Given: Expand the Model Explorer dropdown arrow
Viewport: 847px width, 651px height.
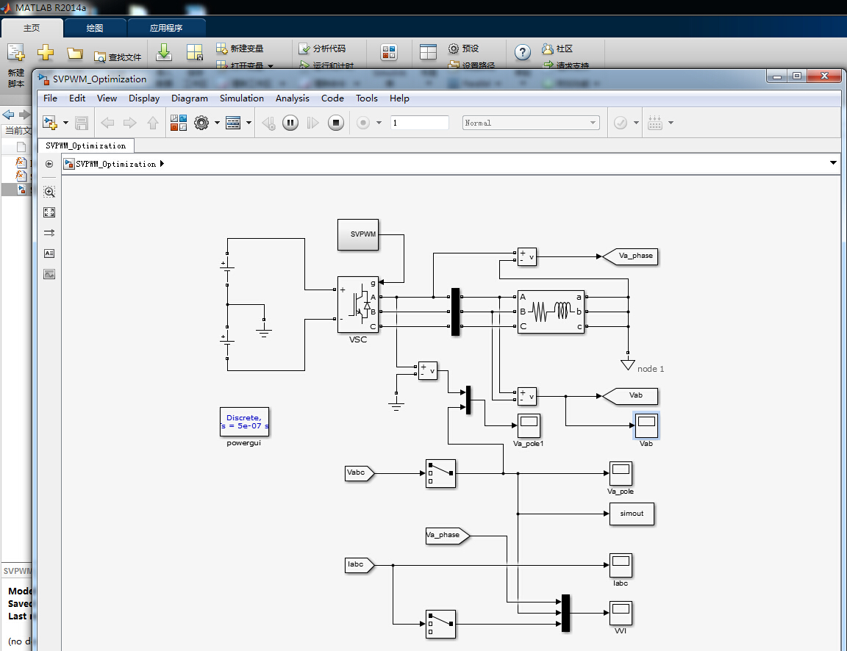Looking at the screenshot, I should click(x=249, y=123).
